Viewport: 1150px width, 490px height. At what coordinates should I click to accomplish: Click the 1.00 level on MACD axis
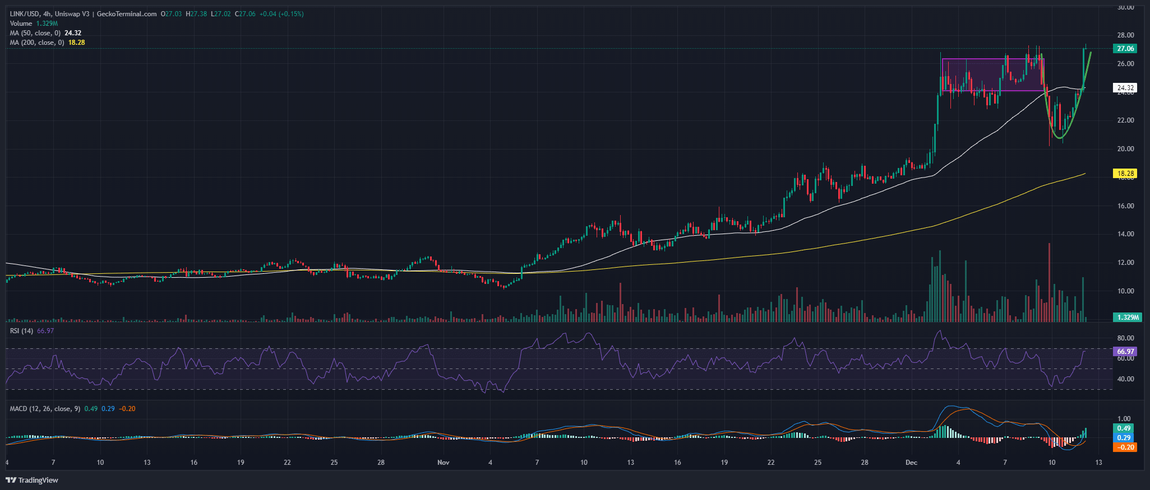[1124, 419]
